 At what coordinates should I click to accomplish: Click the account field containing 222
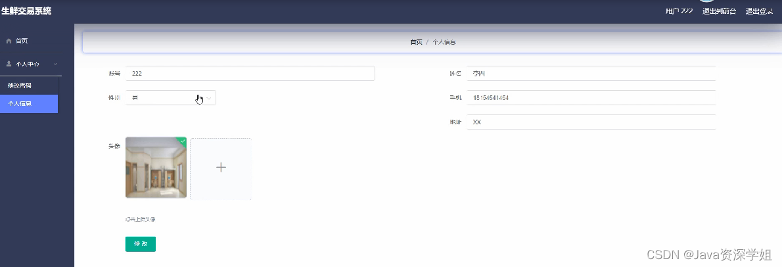click(x=250, y=74)
